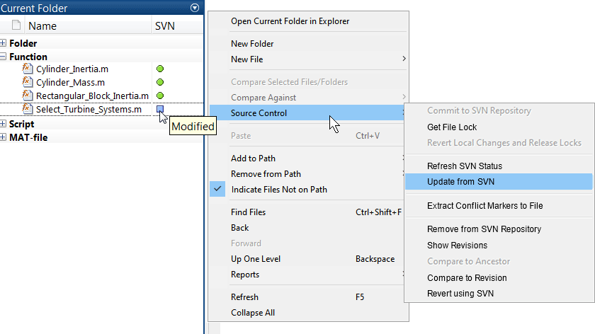The image size is (595, 334).
Task: Sort by the Name column header
Action: (x=42, y=26)
